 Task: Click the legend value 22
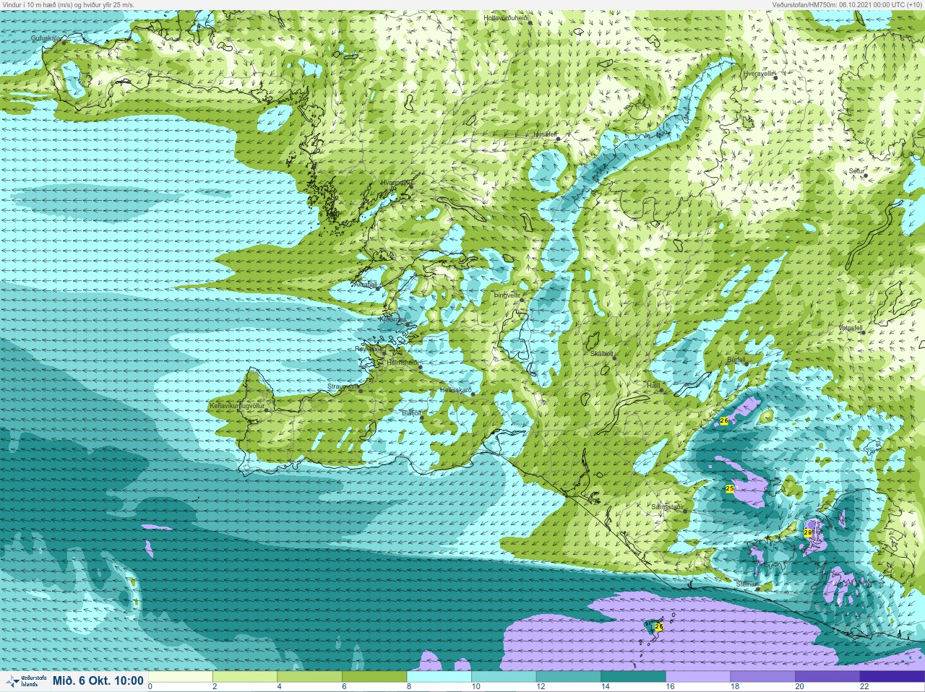(x=864, y=687)
